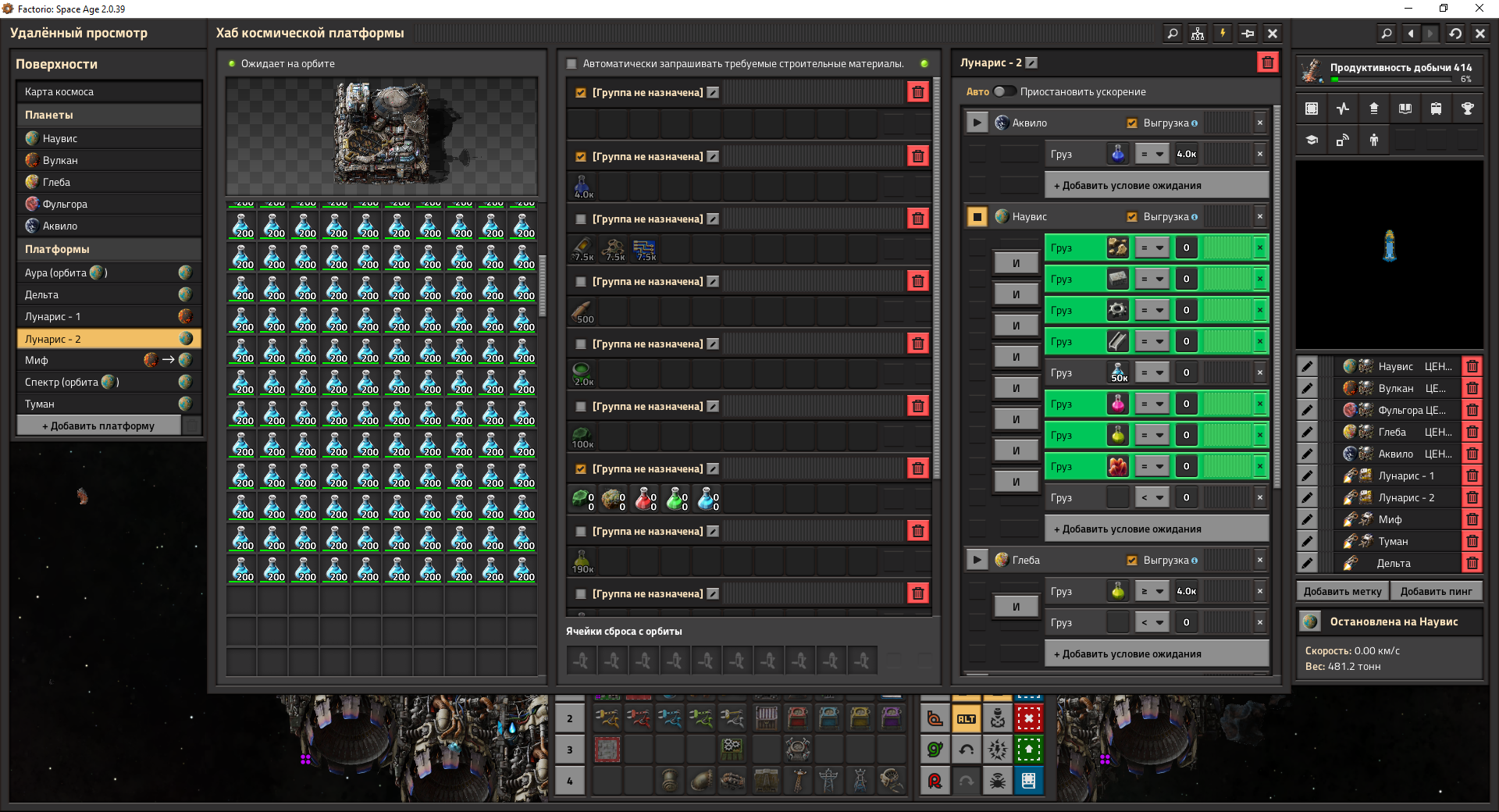This screenshot has height=812, width=1499.
Task: Open the trains overview icon
Action: tap(1437, 109)
